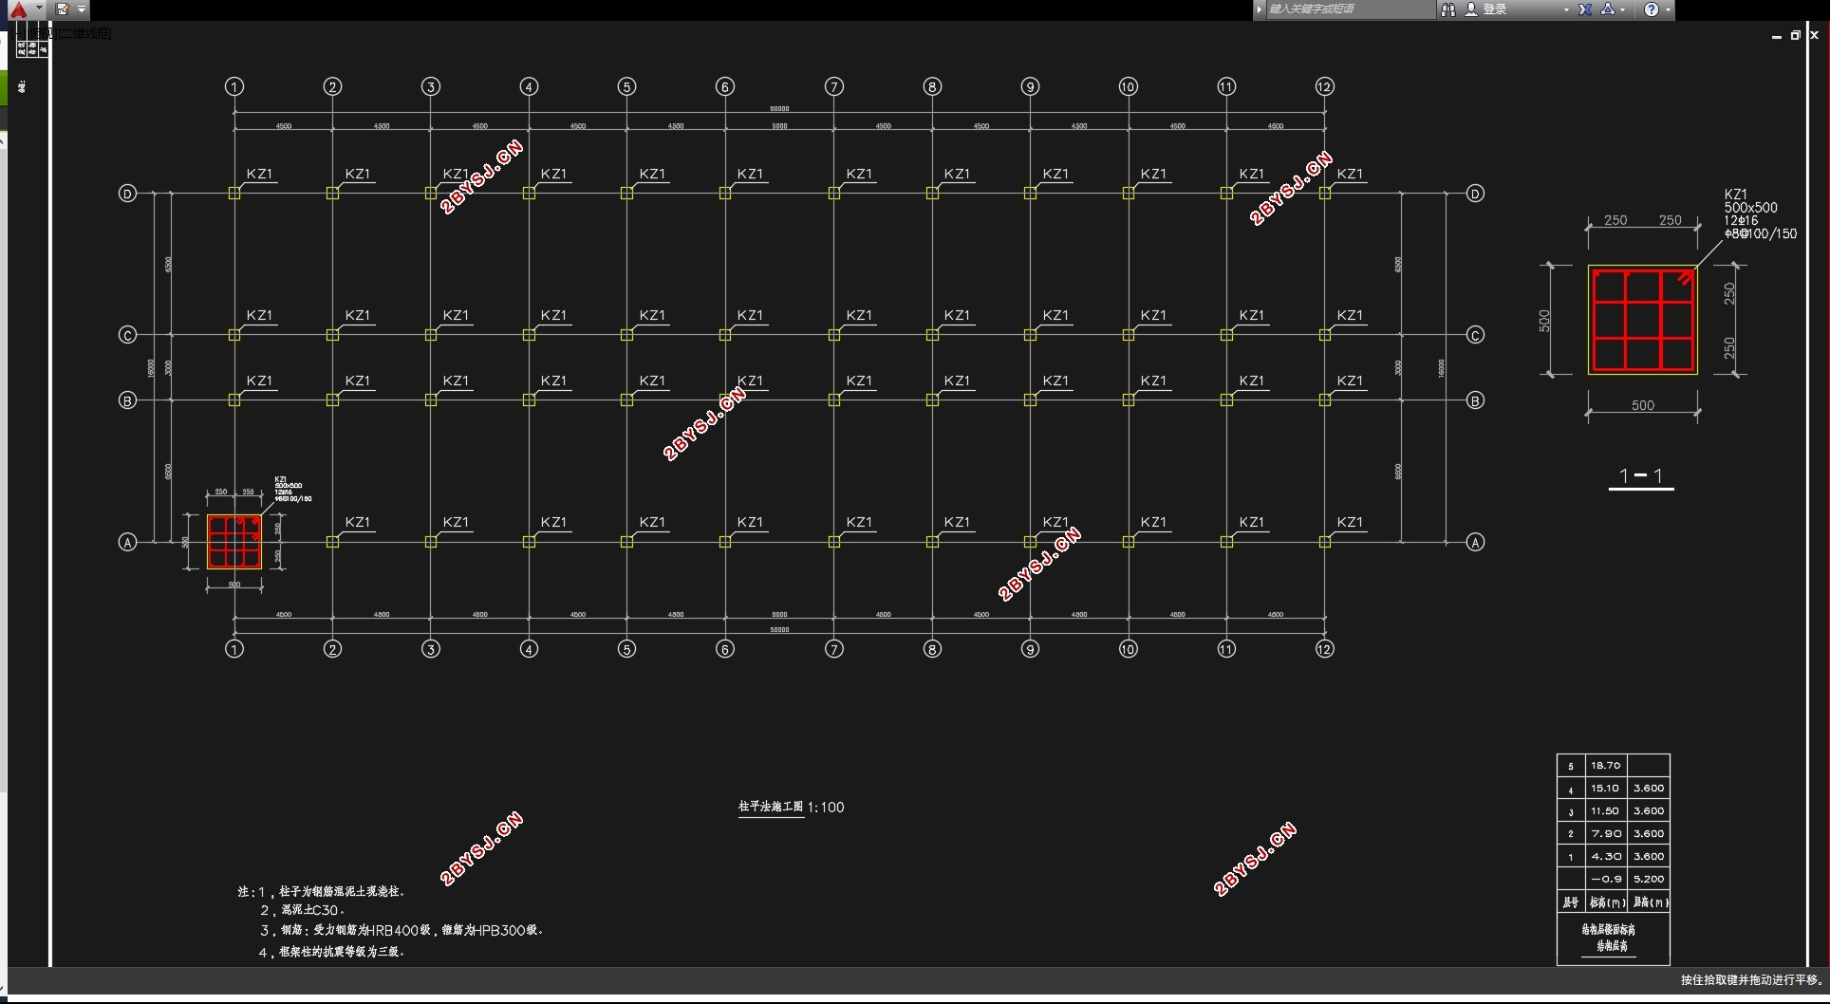This screenshot has width=1830, height=1004.
Task: Expand the Autodesk 360 dropdown arrow
Action: (x=1623, y=9)
